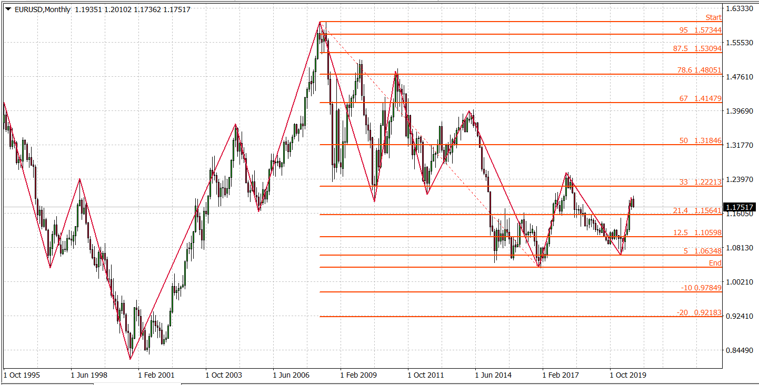
Task: Click the 1 Feb 2017 date label
Action: pyautogui.click(x=561, y=375)
